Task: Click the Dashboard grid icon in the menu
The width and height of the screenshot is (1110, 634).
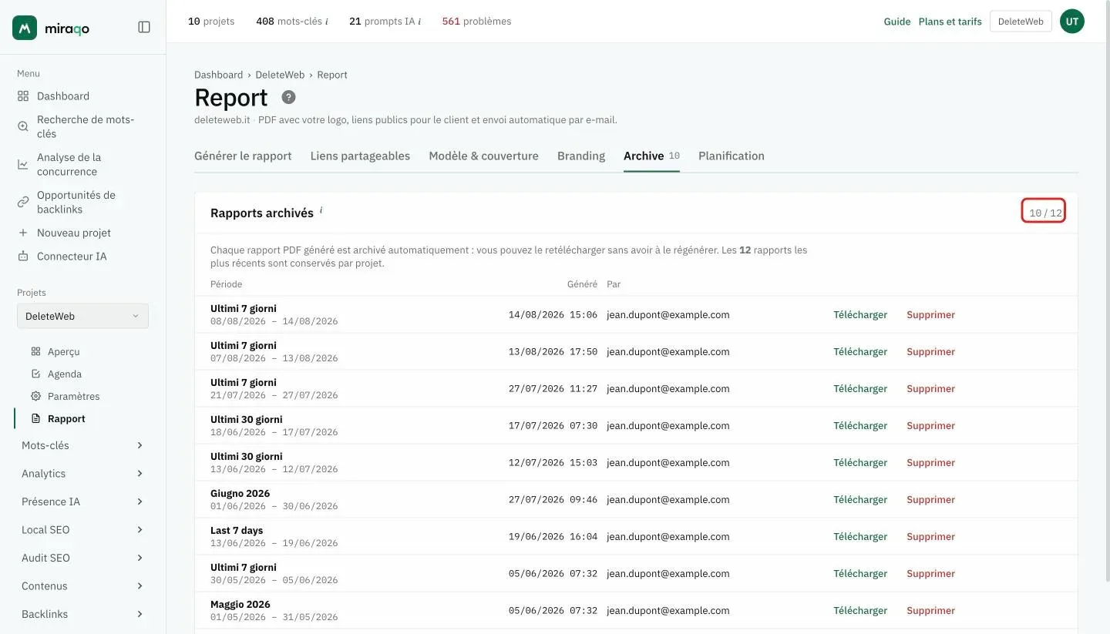Action: point(23,96)
